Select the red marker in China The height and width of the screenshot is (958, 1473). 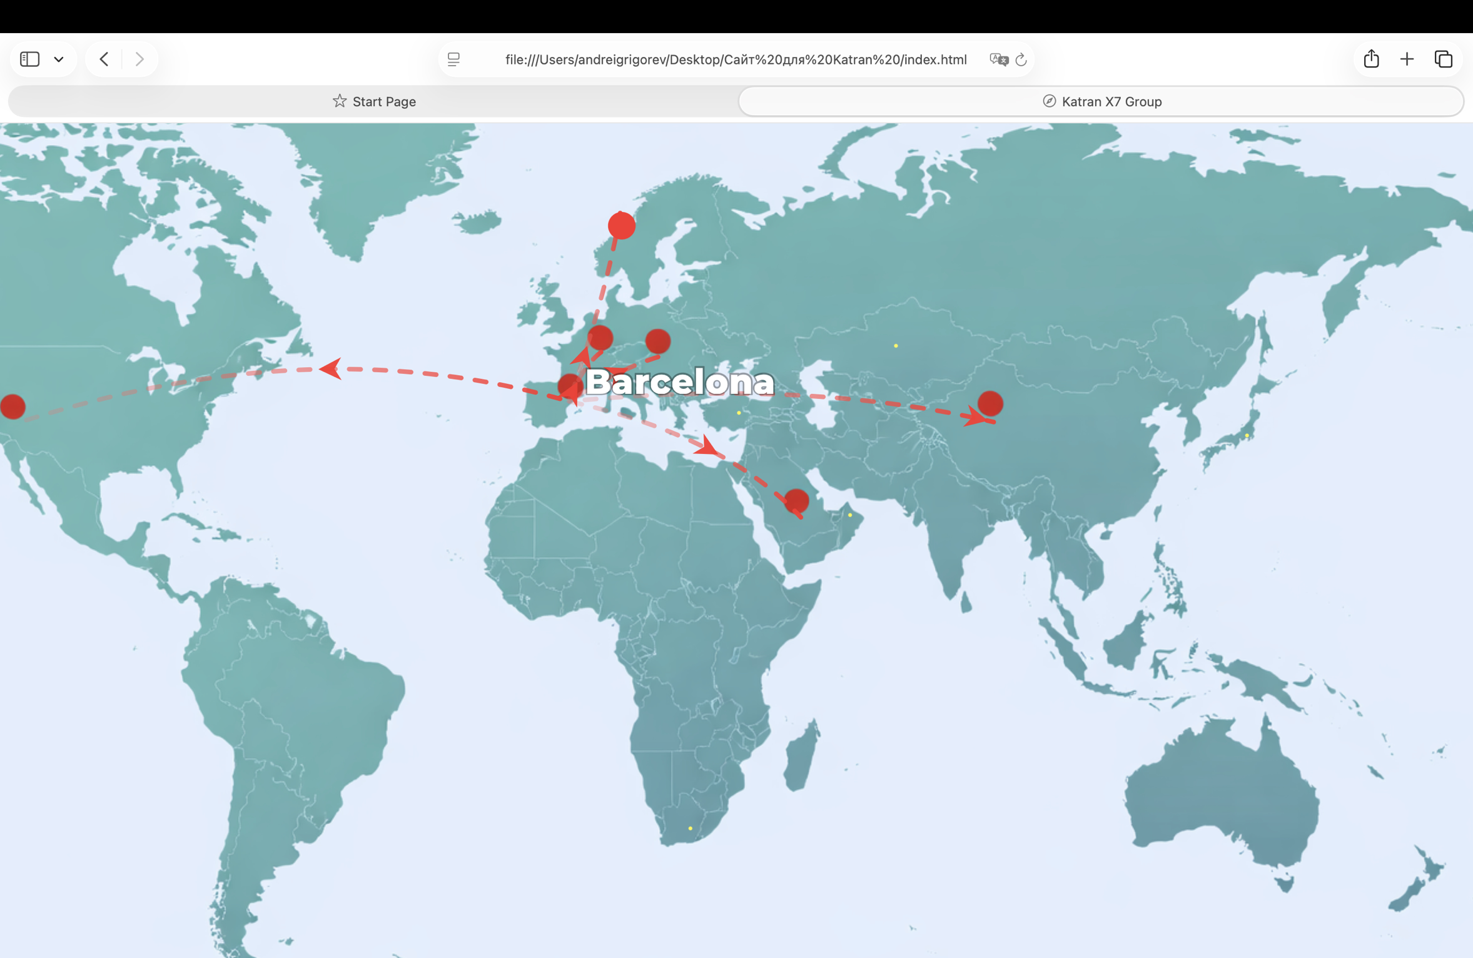[990, 403]
